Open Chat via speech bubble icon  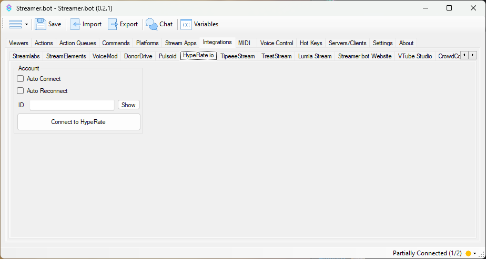151,24
